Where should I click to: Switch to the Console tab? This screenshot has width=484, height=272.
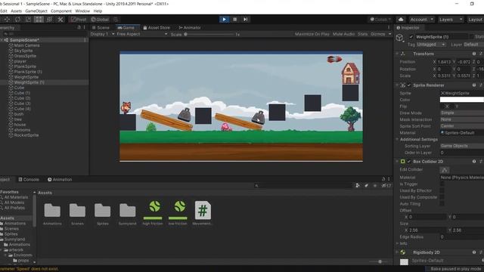coord(29,180)
